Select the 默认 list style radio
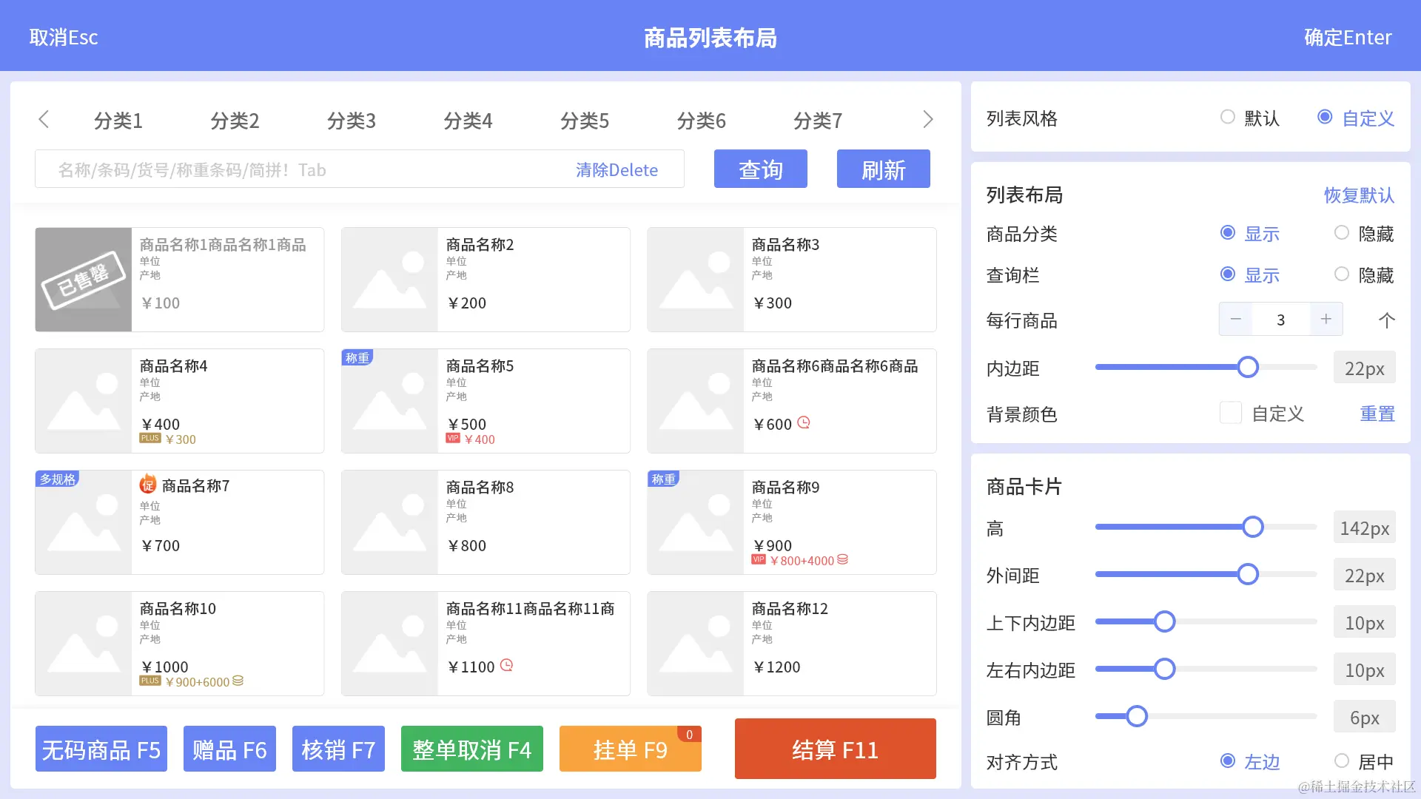 pos(1228,118)
